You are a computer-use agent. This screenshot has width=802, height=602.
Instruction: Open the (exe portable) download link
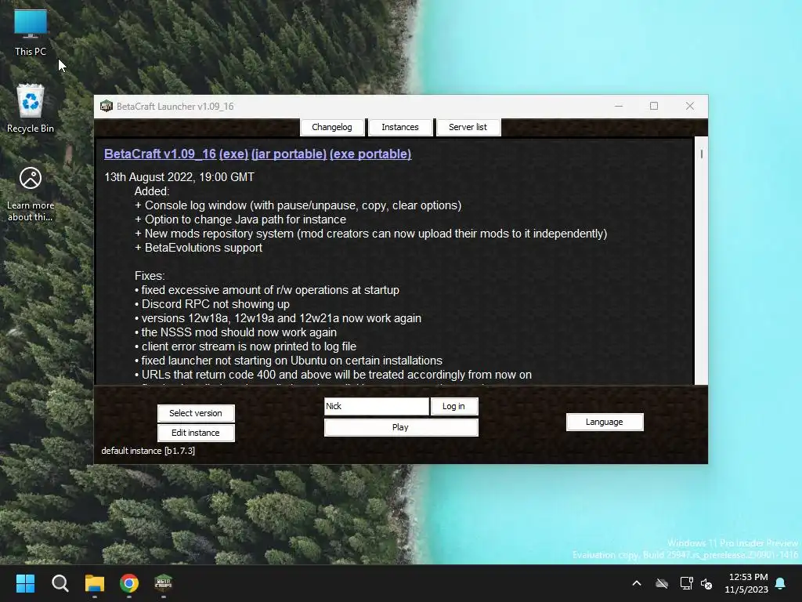[x=370, y=154]
